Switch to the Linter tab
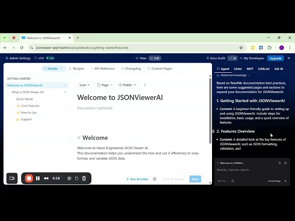The height and width of the screenshot is (221, 295). tap(238, 69)
